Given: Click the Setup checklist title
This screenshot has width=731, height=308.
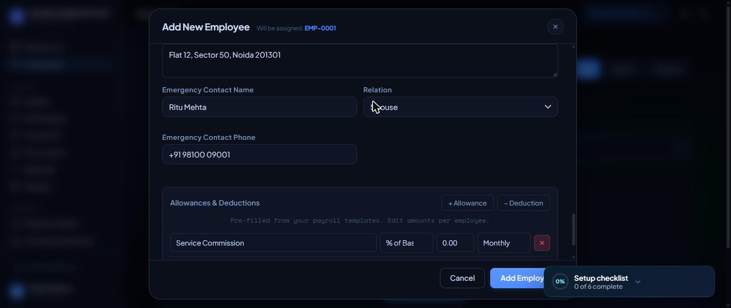Looking at the screenshot, I should coord(601,278).
